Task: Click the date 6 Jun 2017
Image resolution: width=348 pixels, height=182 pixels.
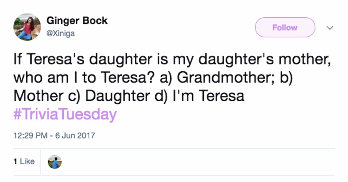Action: click(75, 135)
